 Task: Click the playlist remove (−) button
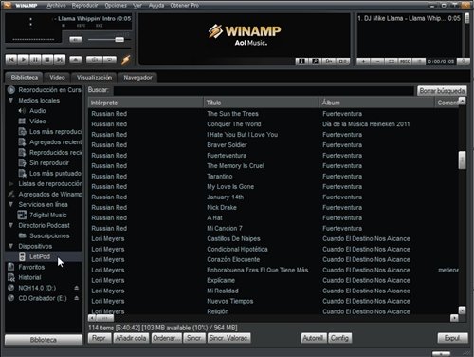(x=377, y=61)
